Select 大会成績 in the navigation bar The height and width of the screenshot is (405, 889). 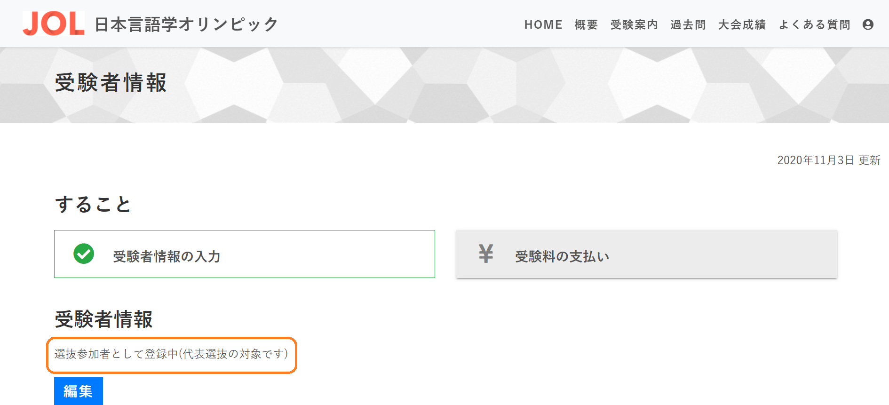coord(742,24)
